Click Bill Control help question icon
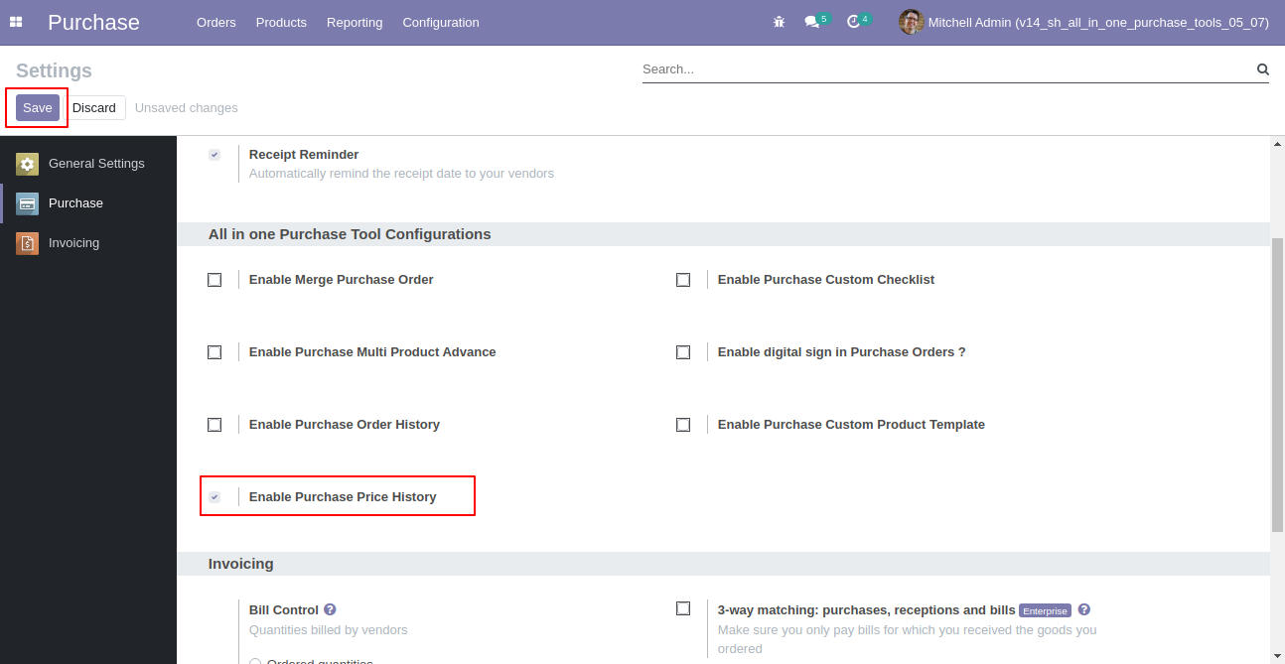The height and width of the screenshot is (664, 1285). [x=330, y=609]
